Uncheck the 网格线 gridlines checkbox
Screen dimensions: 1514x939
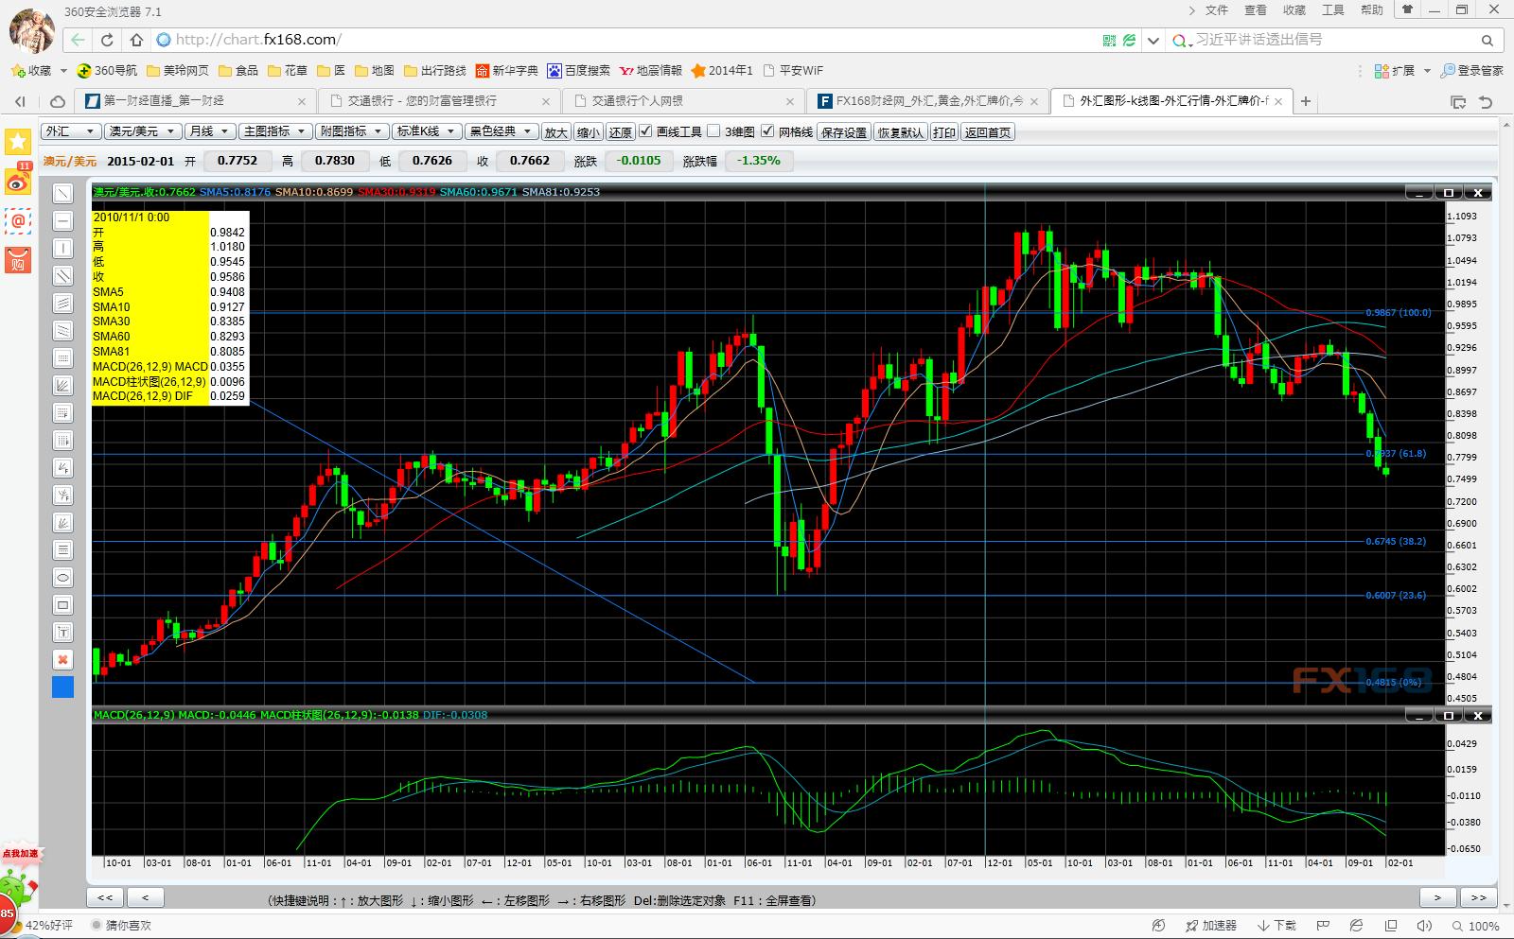click(767, 131)
